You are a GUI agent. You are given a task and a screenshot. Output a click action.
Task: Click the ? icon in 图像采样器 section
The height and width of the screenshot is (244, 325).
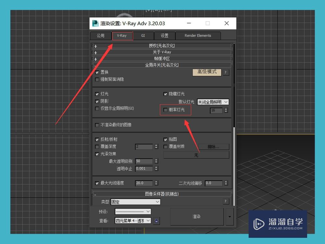tap(226, 201)
